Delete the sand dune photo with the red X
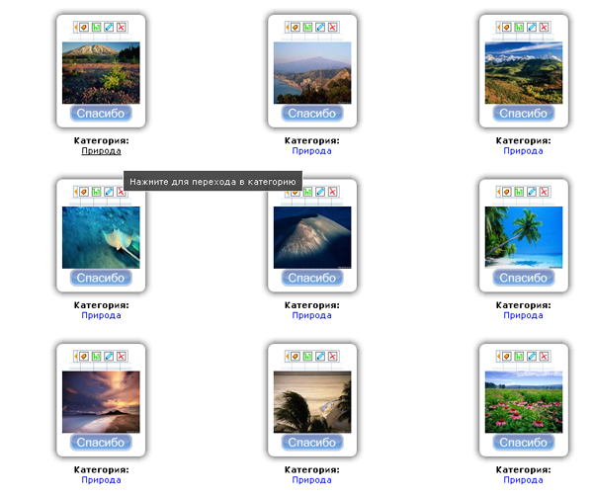Image resolution: width=593 pixels, height=496 pixels. [x=332, y=192]
